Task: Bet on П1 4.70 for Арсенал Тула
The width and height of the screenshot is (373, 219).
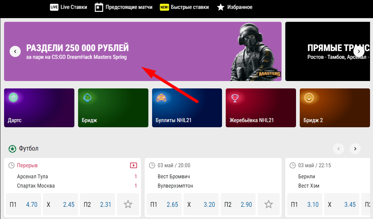Action: click(x=23, y=204)
